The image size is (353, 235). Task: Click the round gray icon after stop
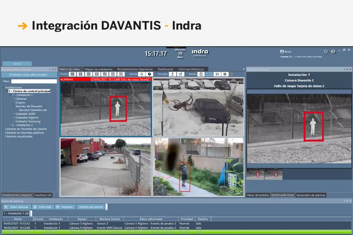tap(231, 74)
